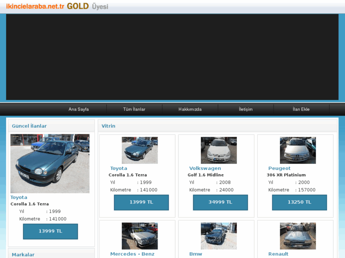The height and width of the screenshot is (258, 345).
Task: Click the Peugeot 306 thumbnail image
Action: 298,150
